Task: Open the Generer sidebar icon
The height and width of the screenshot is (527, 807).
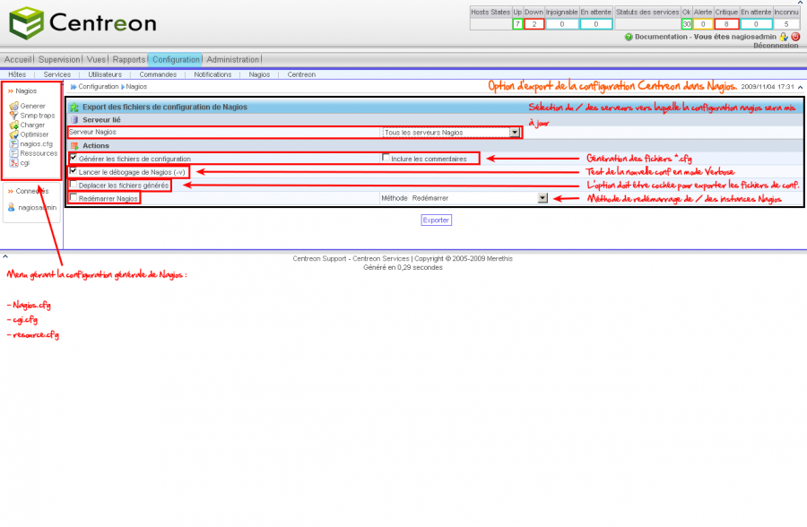Action: point(13,106)
